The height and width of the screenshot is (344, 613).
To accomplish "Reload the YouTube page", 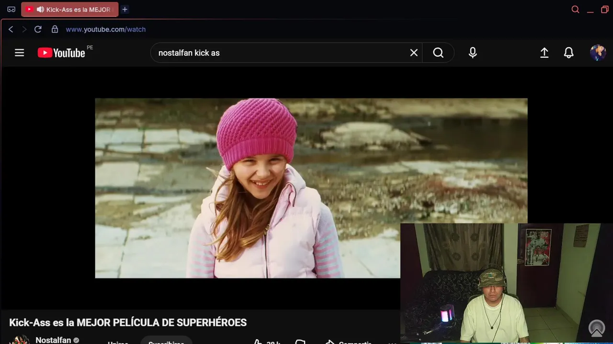I will point(38,29).
